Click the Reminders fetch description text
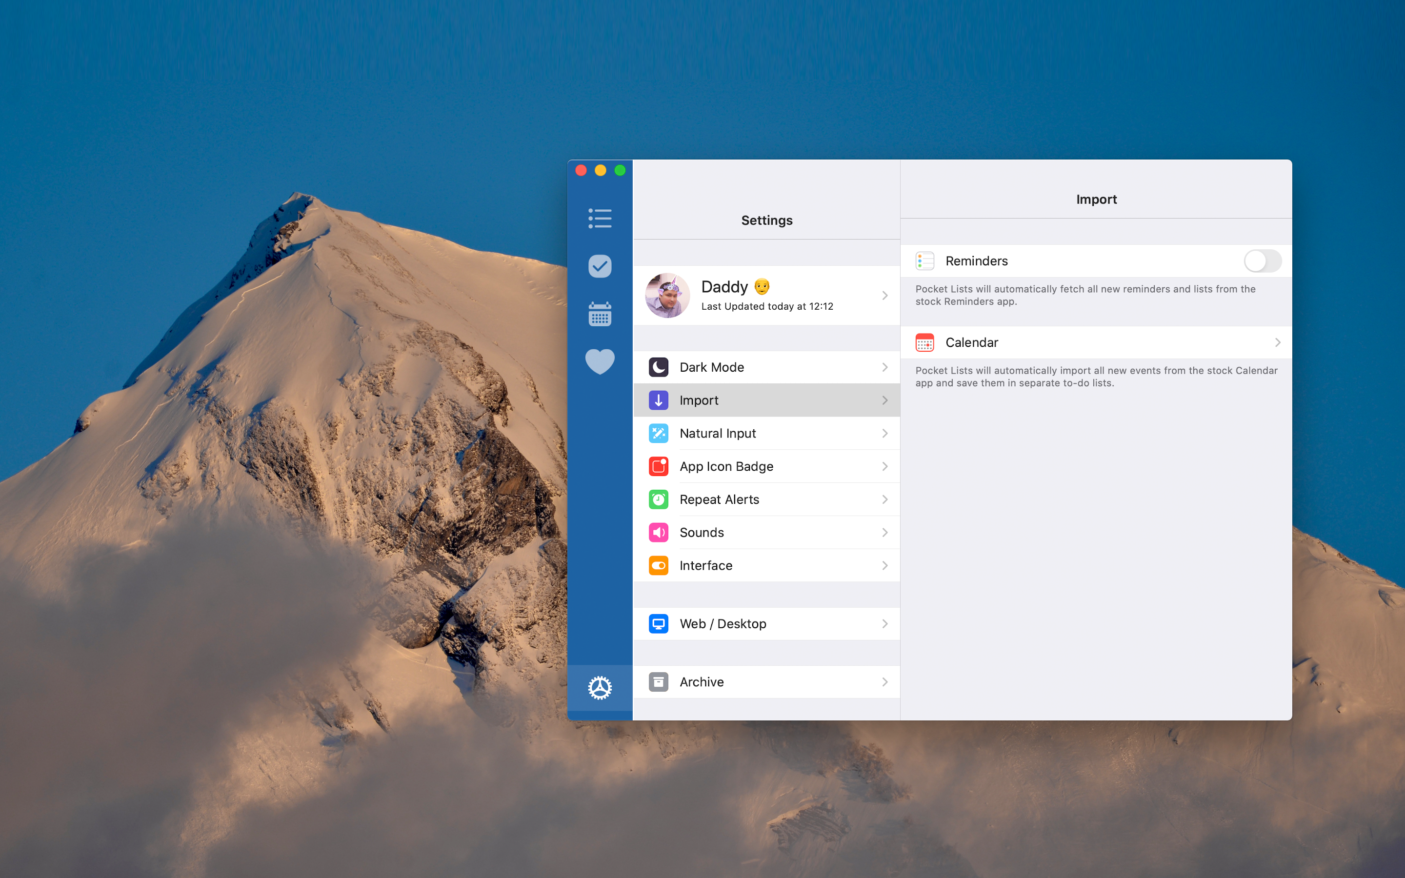Screen dimensions: 1405x878 1085,295
